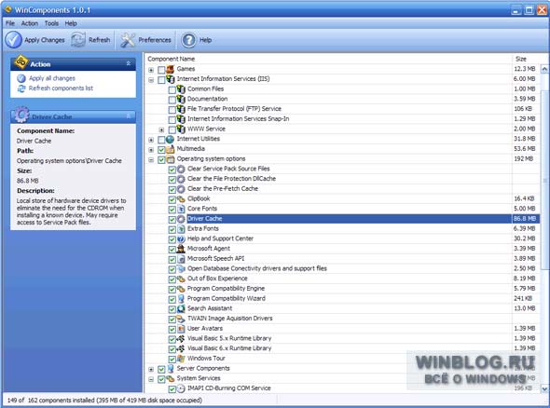Expand the Internet Utilities node

151,140
